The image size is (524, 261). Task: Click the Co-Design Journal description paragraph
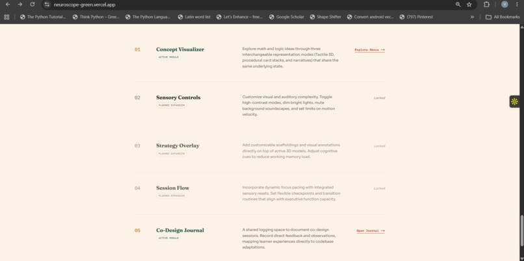(x=289, y=239)
